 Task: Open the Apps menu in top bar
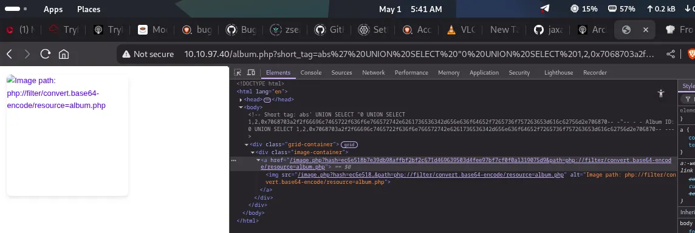coord(53,9)
